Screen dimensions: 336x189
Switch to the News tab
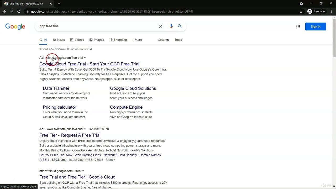[59, 40]
